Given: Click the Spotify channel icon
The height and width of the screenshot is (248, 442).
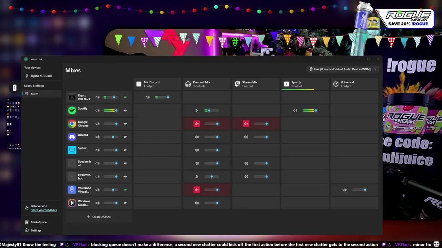Looking at the screenshot, I should [x=72, y=110].
